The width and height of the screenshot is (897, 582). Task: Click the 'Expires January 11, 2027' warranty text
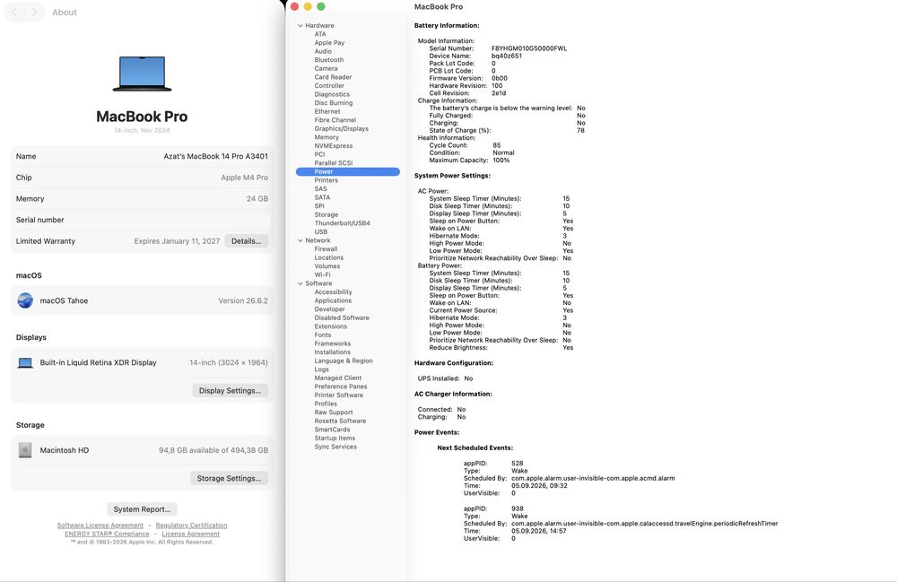[x=177, y=241]
